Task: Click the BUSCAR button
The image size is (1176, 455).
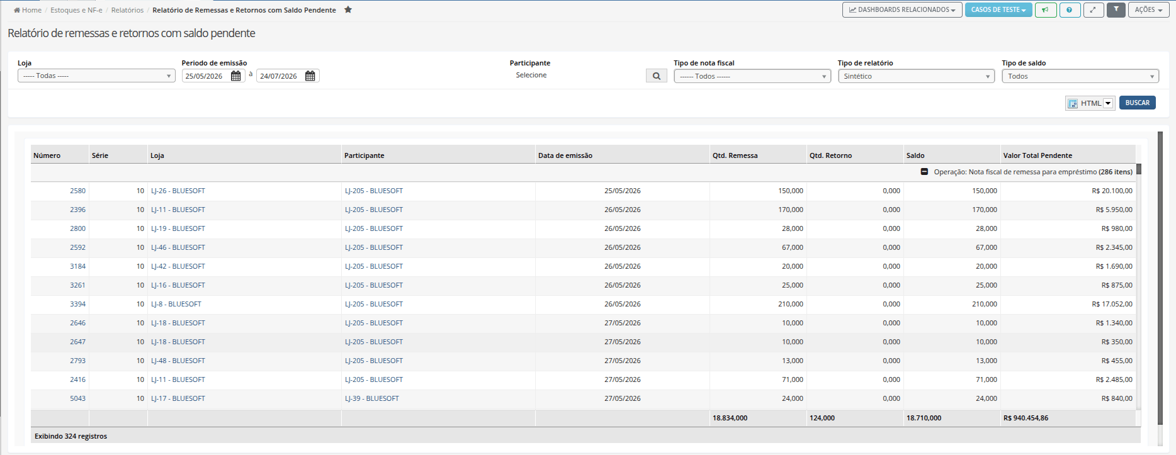Action: pyautogui.click(x=1138, y=103)
